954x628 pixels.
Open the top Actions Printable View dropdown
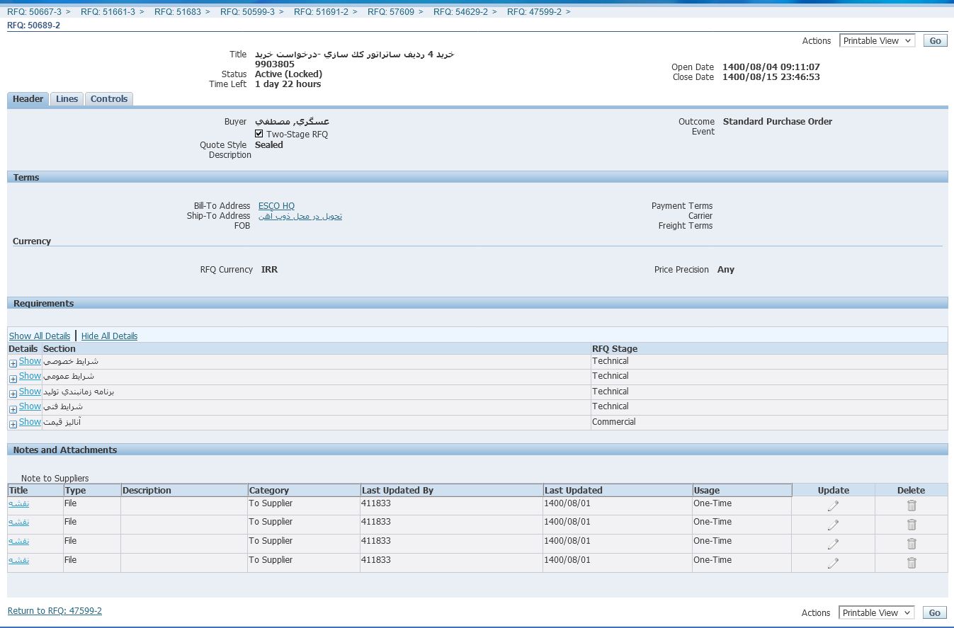pos(877,41)
